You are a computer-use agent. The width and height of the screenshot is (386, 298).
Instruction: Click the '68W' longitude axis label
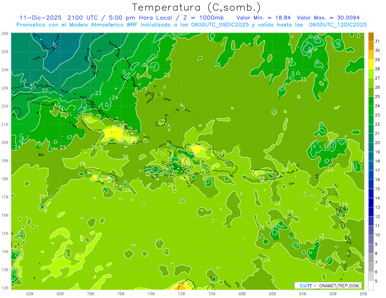pos(242,293)
